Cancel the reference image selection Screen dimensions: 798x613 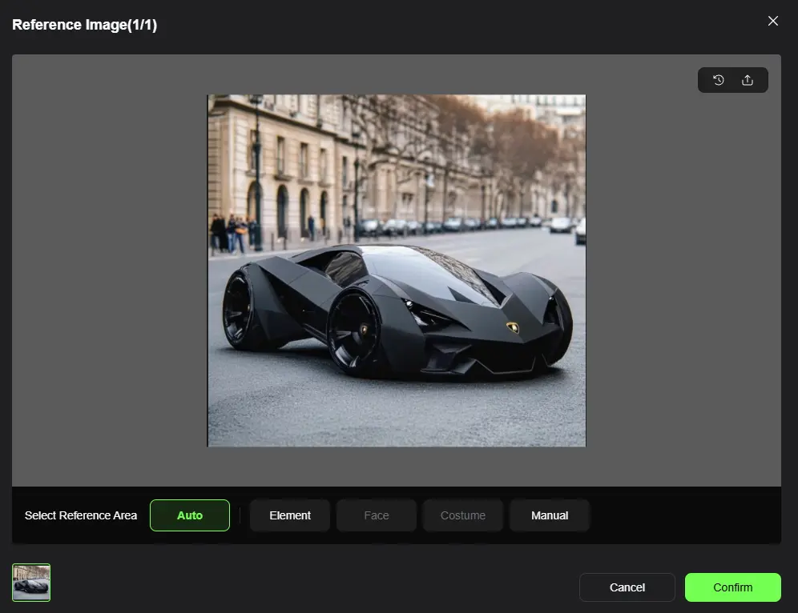[x=627, y=587]
